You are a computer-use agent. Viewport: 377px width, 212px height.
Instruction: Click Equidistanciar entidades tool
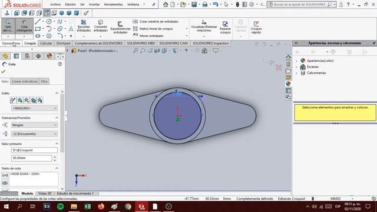tap(120, 28)
